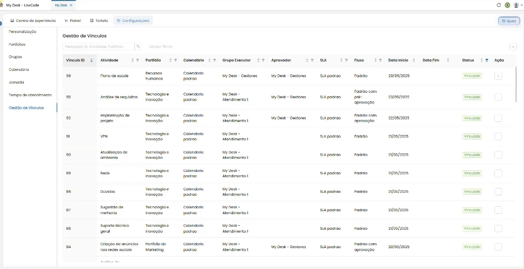The width and height of the screenshot is (524, 269).
Task: Close the My Desk window tab
Action: 71,5
